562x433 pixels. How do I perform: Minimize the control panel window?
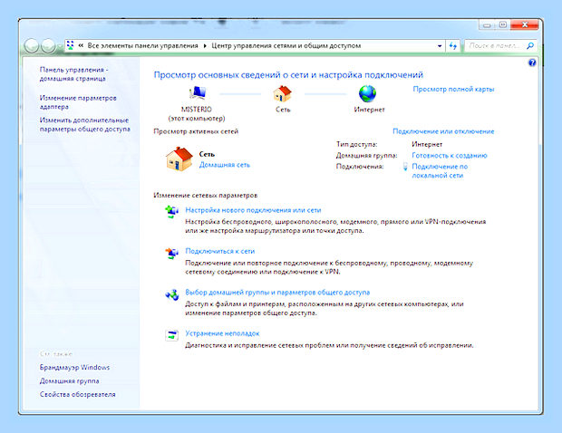tap(487, 25)
